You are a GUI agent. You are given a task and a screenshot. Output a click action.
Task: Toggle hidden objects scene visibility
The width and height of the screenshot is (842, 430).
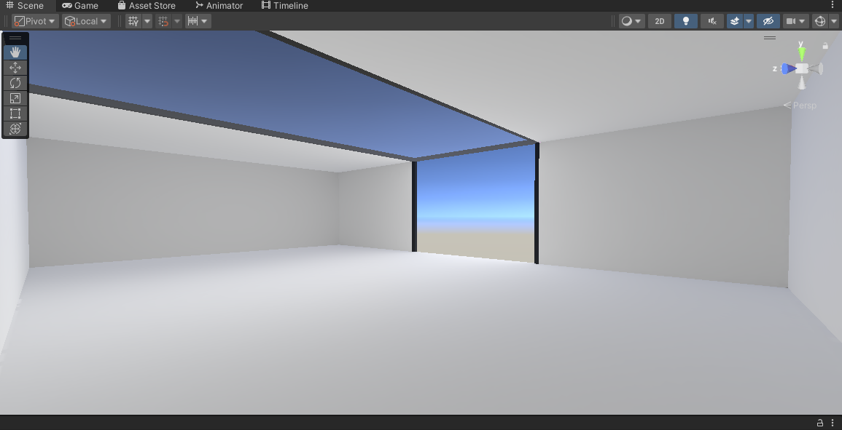tap(768, 21)
